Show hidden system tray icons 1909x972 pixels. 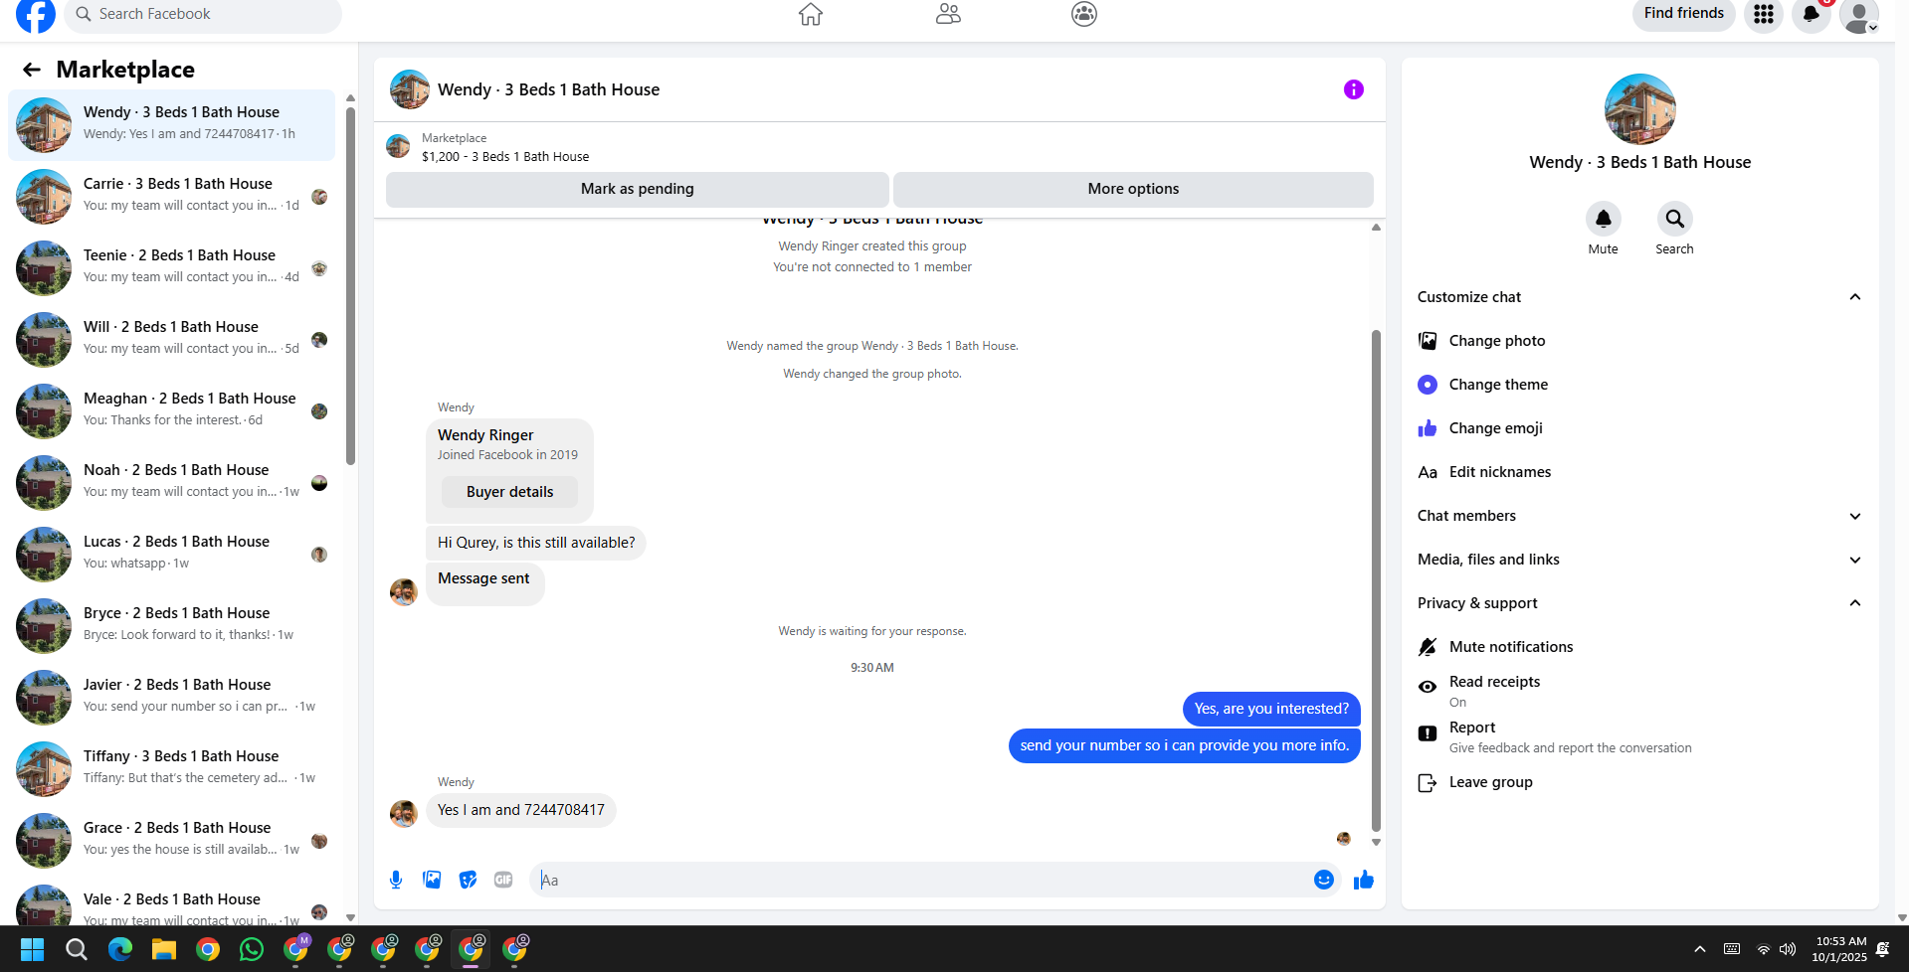(1700, 949)
